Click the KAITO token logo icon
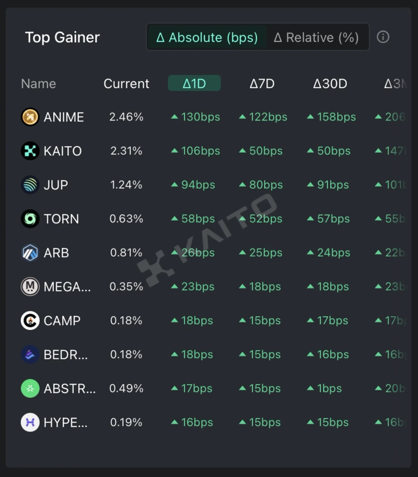This screenshot has height=477, width=418. pyautogui.click(x=30, y=151)
